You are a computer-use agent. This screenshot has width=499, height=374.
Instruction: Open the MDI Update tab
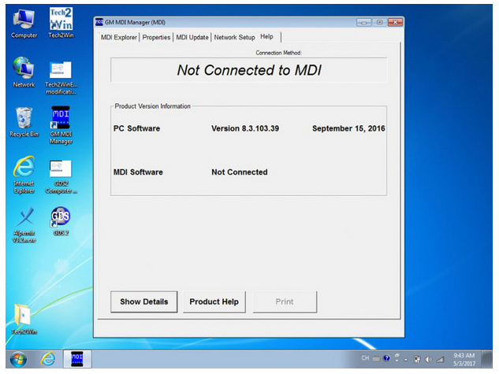tap(192, 37)
